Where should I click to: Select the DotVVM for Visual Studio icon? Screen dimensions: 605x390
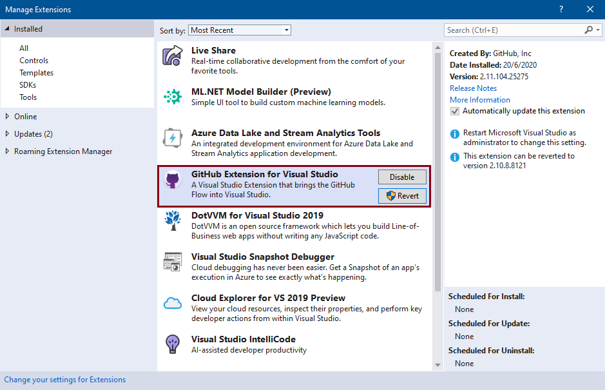pyautogui.click(x=172, y=221)
